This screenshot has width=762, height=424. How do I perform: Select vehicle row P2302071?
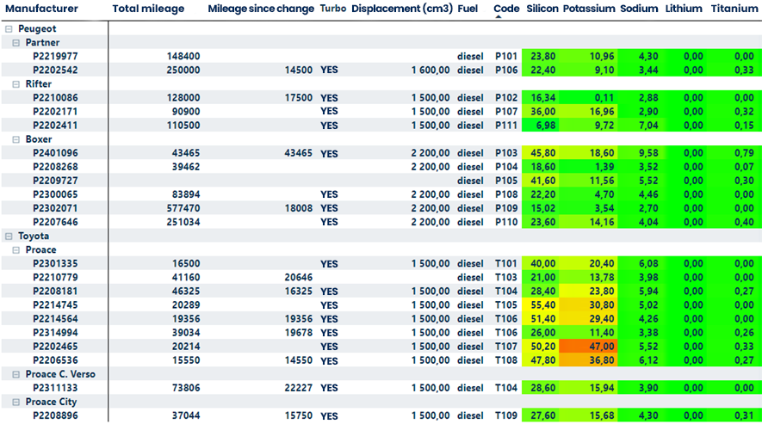55,208
